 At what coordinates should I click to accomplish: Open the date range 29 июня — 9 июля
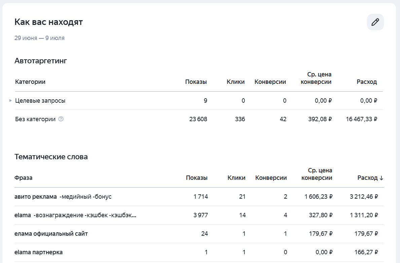pyautogui.click(x=40, y=38)
